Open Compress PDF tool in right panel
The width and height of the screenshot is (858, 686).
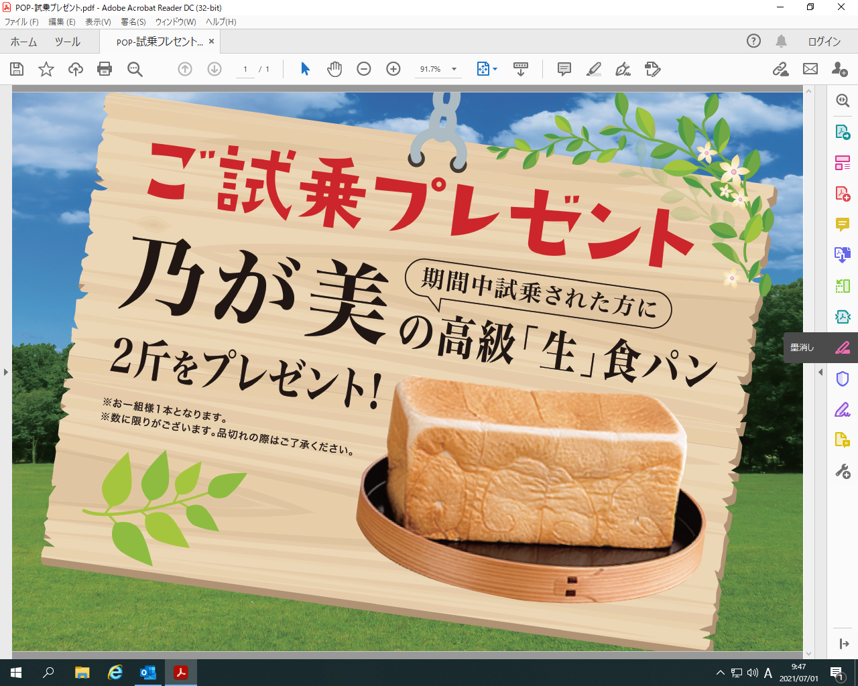[x=843, y=286]
